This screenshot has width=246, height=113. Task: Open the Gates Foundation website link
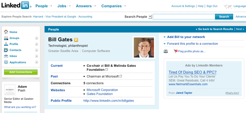(x=100, y=94)
